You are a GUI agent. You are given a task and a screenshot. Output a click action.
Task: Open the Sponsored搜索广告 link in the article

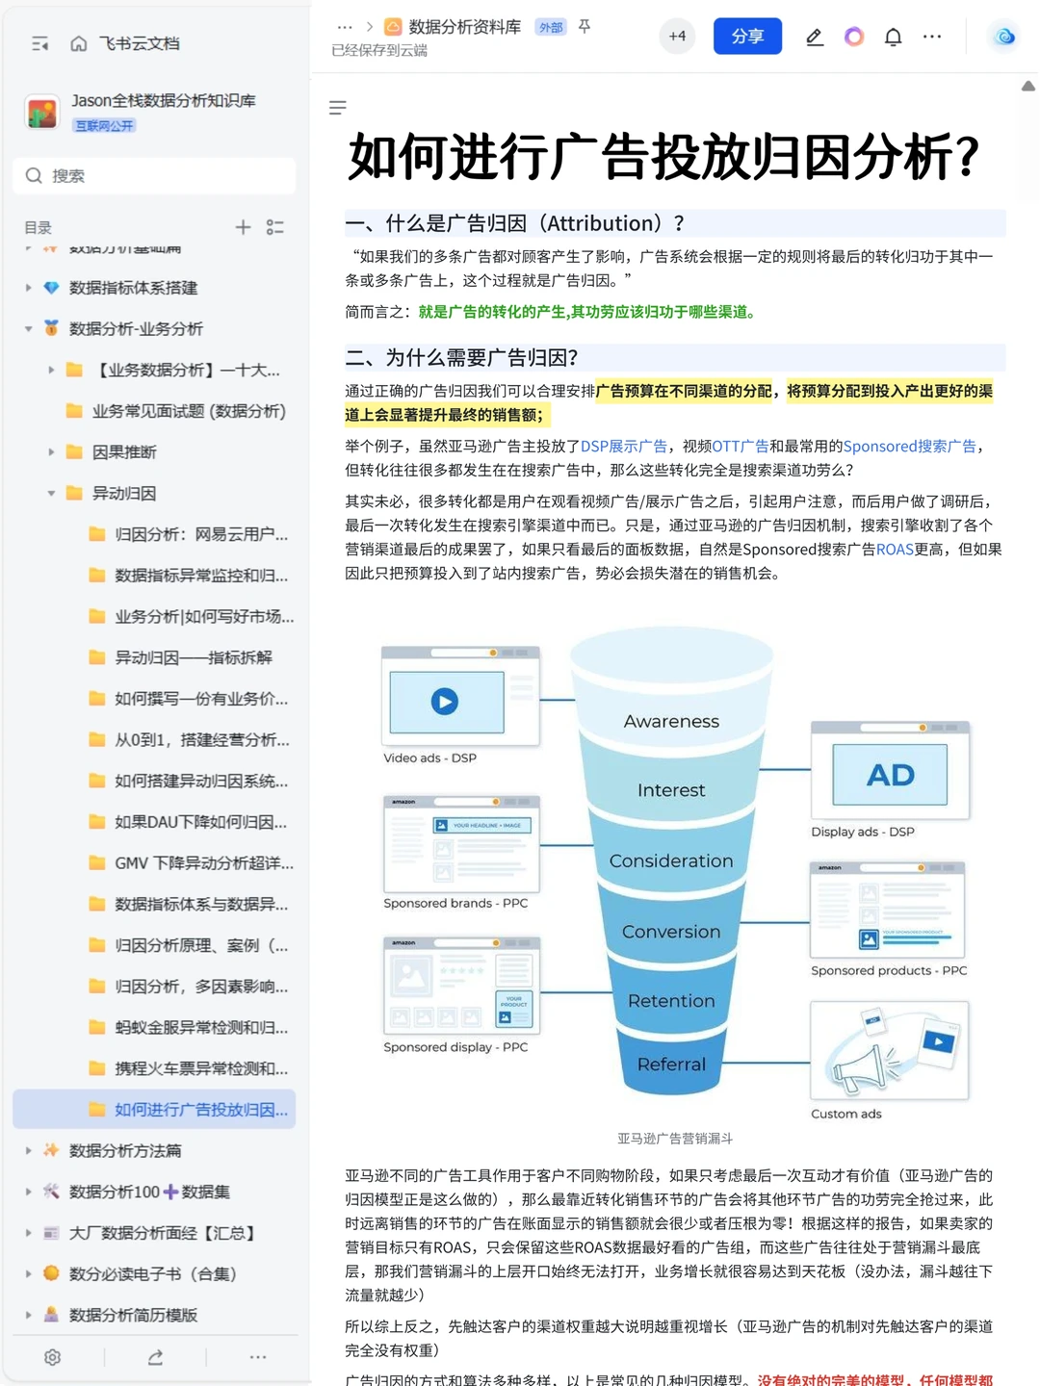908,446
